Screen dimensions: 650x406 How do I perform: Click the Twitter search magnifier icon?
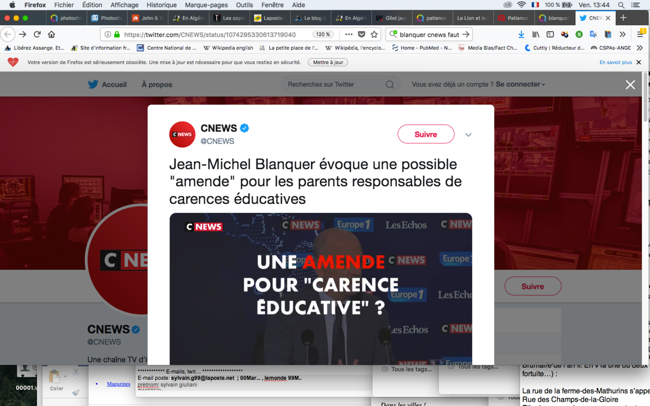click(390, 84)
